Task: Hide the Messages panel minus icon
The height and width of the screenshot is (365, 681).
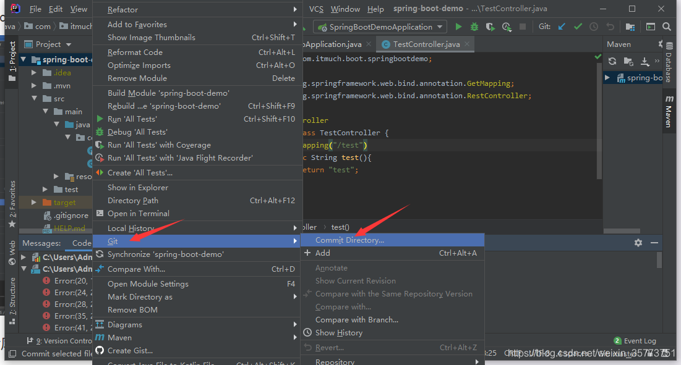Action: 654,243
